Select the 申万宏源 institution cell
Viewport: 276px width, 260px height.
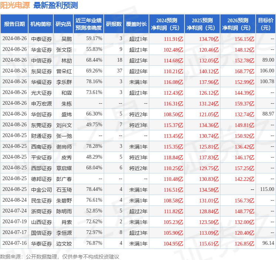[41, 103]
